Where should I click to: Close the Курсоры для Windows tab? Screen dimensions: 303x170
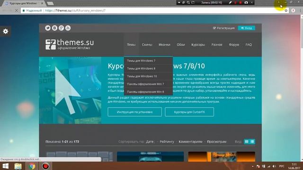42,3
